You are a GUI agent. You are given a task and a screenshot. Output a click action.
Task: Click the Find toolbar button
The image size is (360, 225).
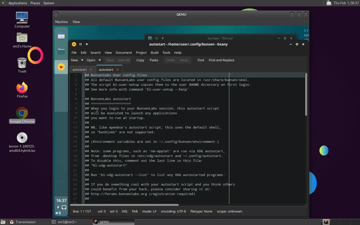pyautogui.click(x=201, y=60)
